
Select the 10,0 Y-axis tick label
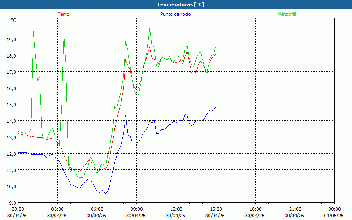pos(11,186)
